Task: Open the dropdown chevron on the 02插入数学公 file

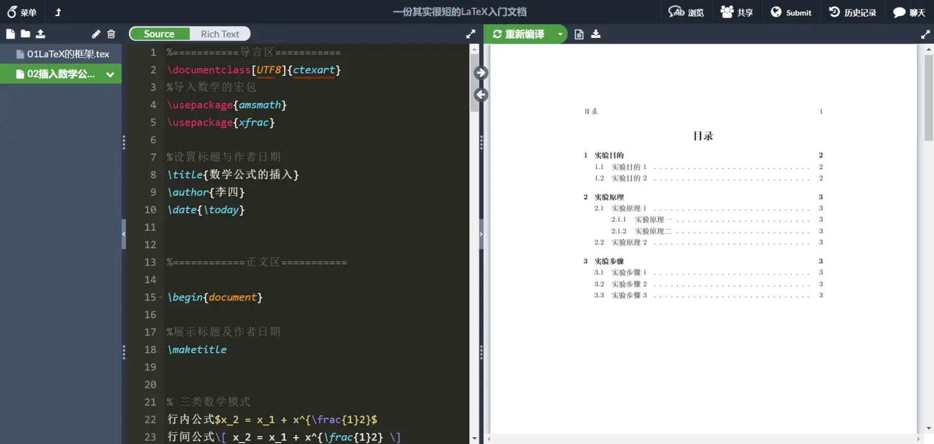Action: point(110,75)
